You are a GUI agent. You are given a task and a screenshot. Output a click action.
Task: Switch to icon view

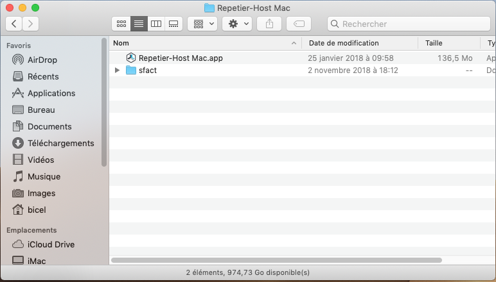[121, 24]
